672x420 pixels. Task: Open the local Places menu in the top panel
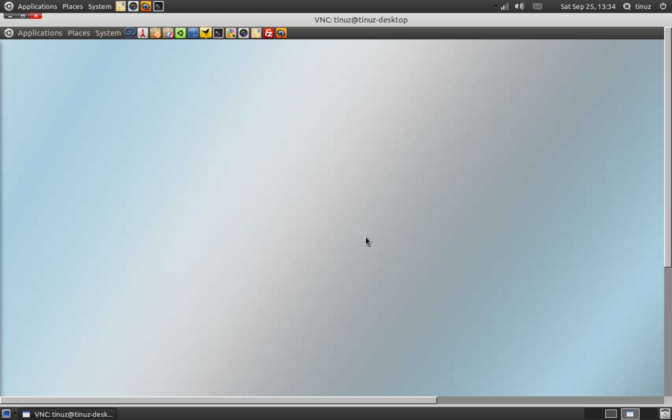(x=73, y=7)
